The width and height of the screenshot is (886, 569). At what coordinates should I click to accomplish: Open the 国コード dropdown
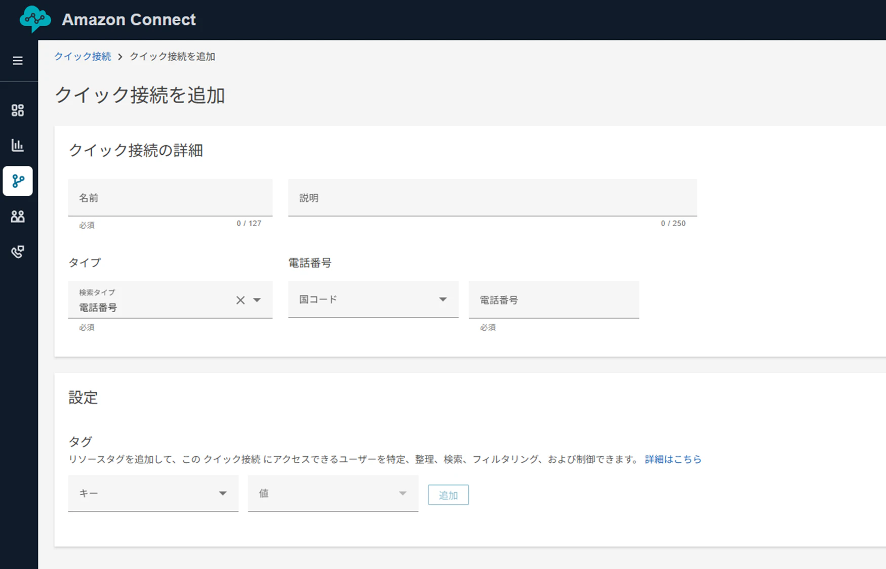click(373, 299)
